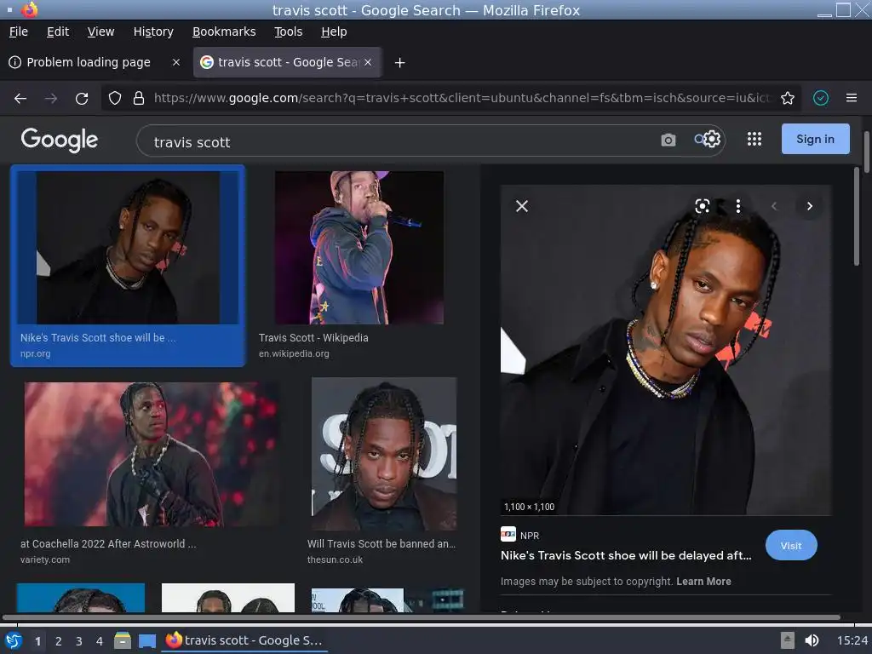Viewport: 872px width, 654px height.
Task: Show the previous image in preview
Action: [773, 206]
